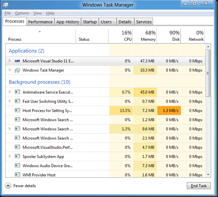The image size is (218, 197).
Task: Switch to the Users tab
Action: (107, 22)
